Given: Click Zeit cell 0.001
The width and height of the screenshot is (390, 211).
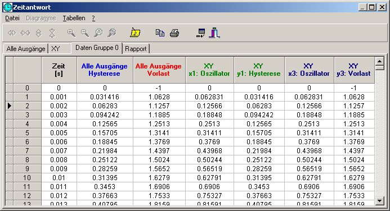Looking at the screenshot, I should tap(59, 97).
